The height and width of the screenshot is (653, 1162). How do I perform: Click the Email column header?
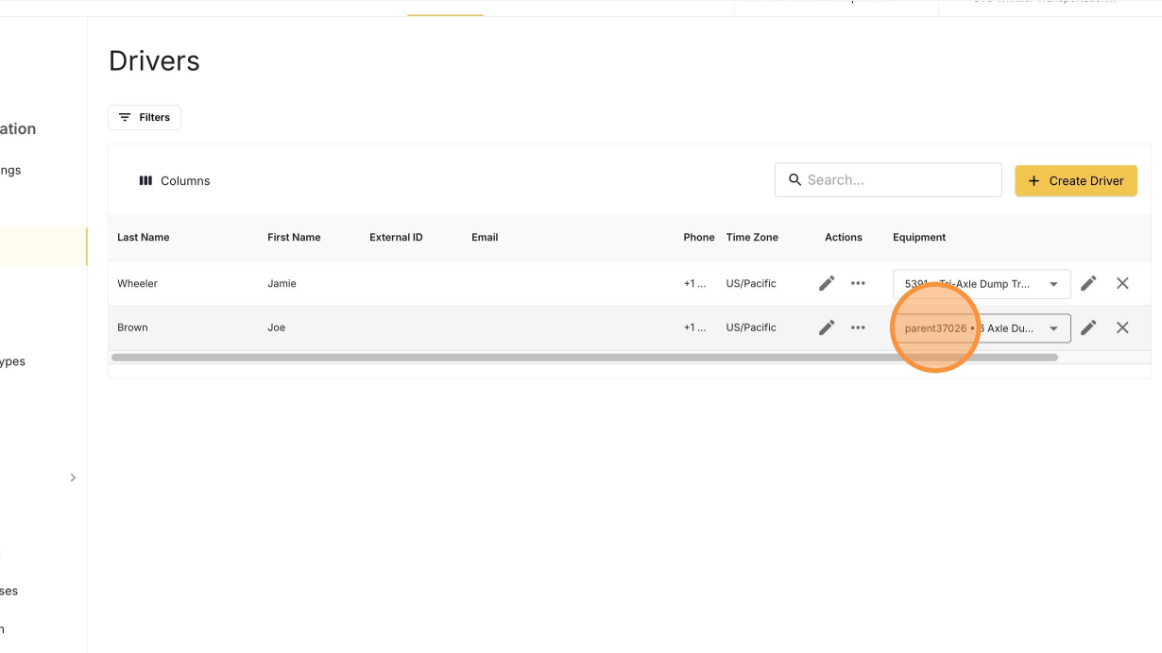(485, 237)
